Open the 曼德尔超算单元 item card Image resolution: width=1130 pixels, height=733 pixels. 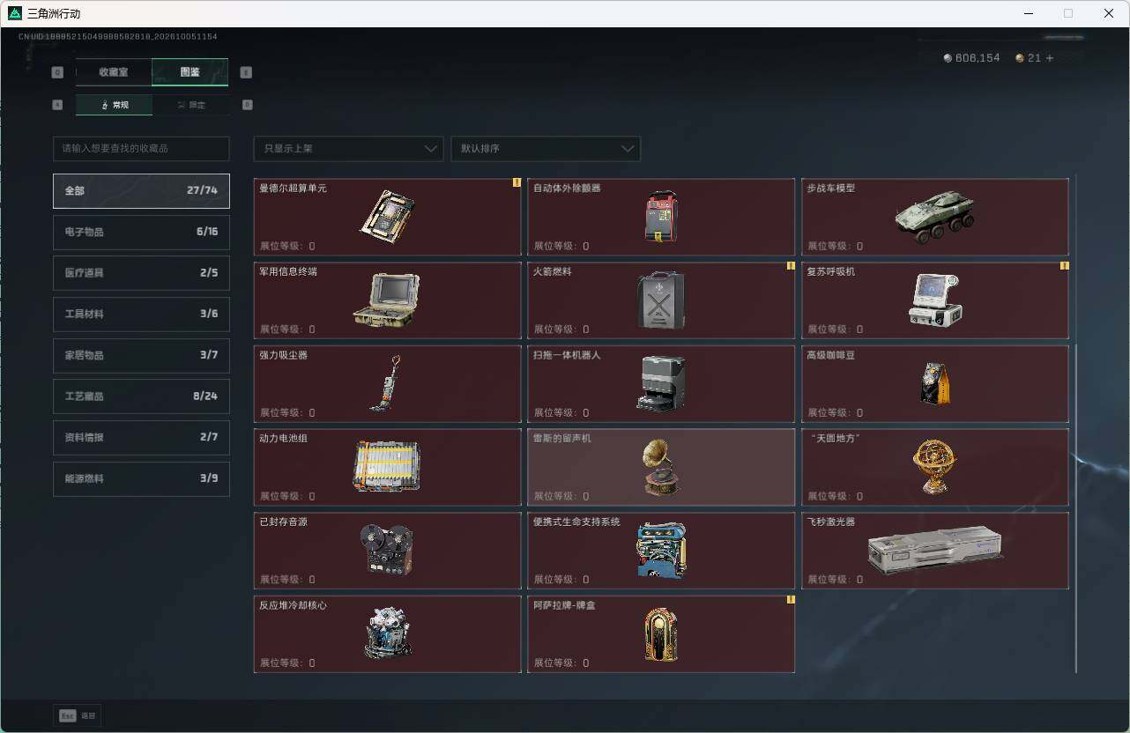click(388, 217)
